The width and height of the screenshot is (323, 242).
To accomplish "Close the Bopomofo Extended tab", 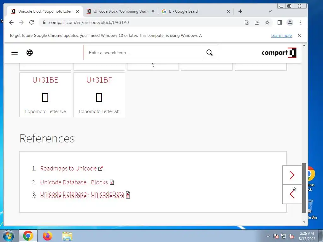I will (78, 11).
